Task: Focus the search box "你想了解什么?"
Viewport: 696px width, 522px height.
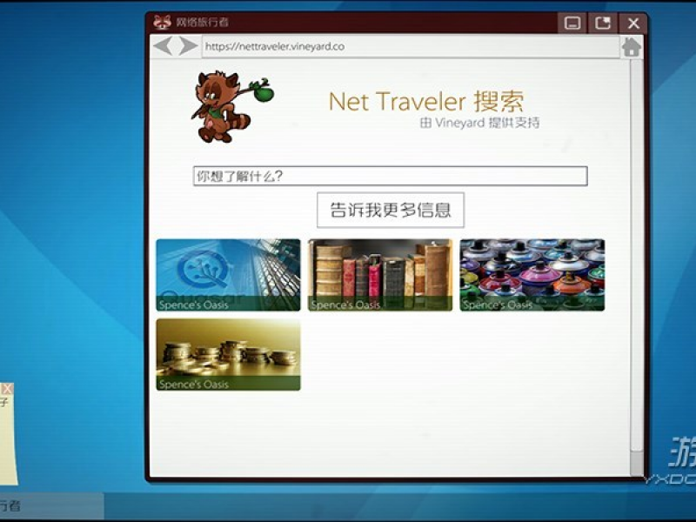Action: [x=391, y=177]
